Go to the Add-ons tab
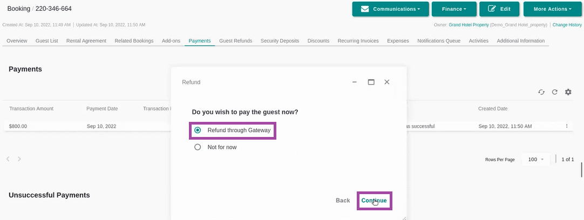Image resolution: width=584 pixels, height=220 pixels. point(171,41)
